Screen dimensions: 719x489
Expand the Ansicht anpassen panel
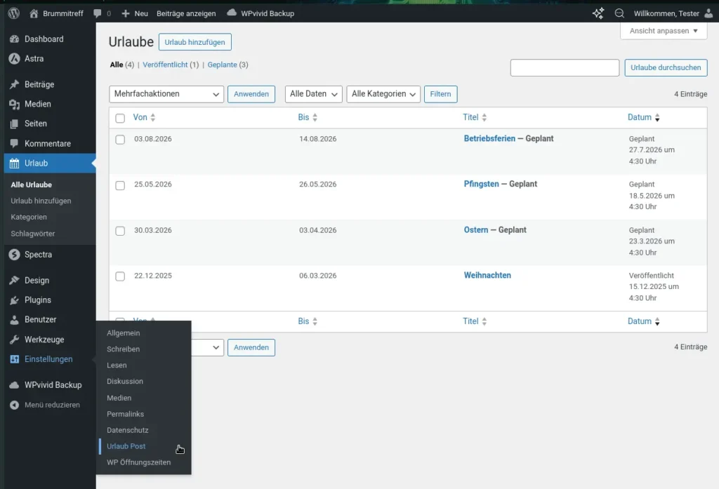pyautogui.click(x=664, y=31)
